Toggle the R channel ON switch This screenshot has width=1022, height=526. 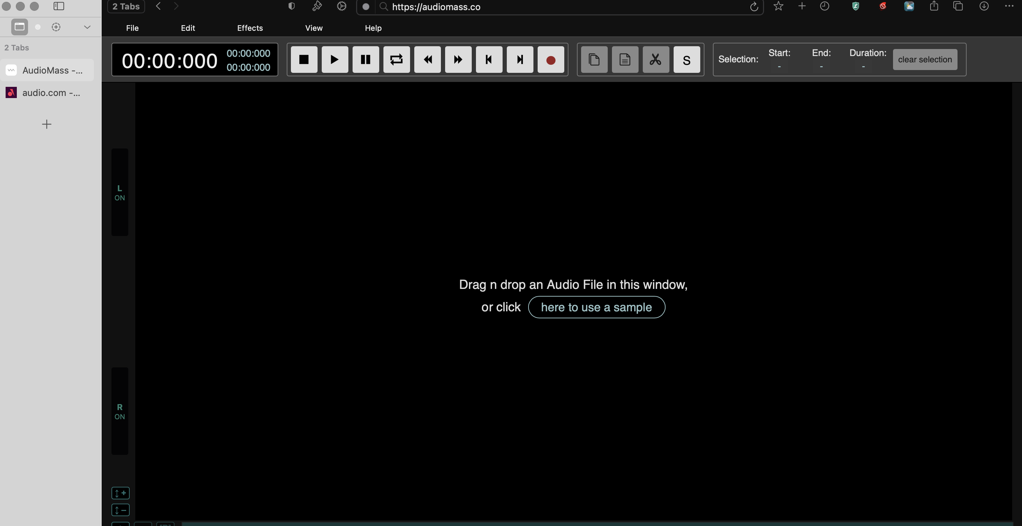pyautogui.click(x=120, y=411)
